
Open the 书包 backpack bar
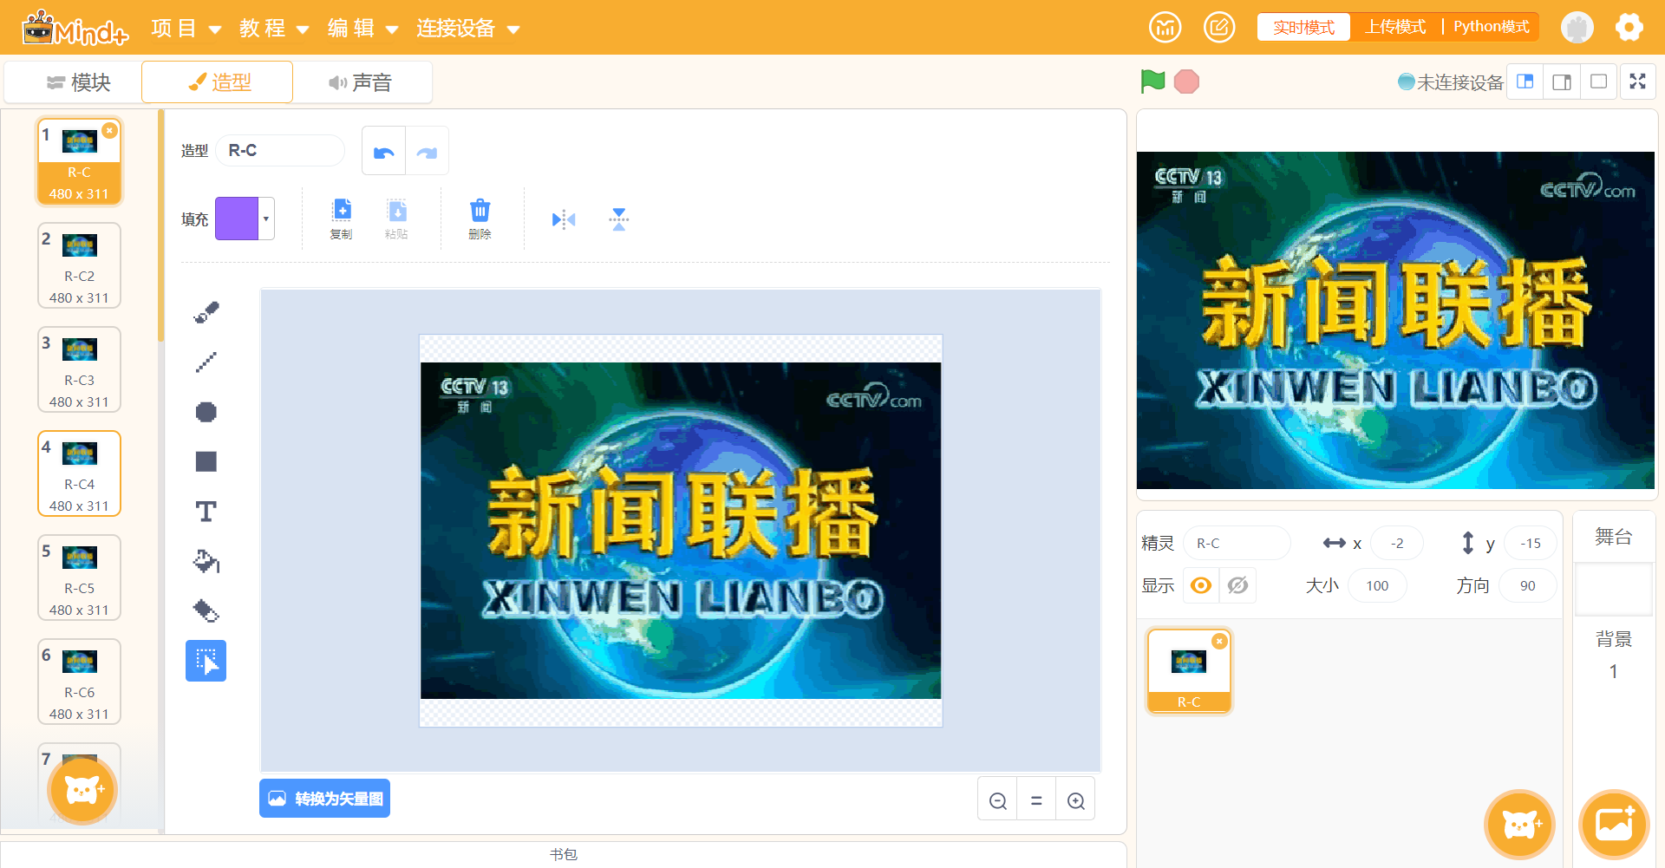point(564,854)
